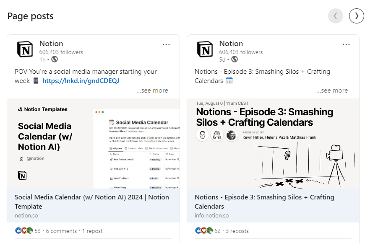Click globe visibility icon on 5d post

coord(235,59)
